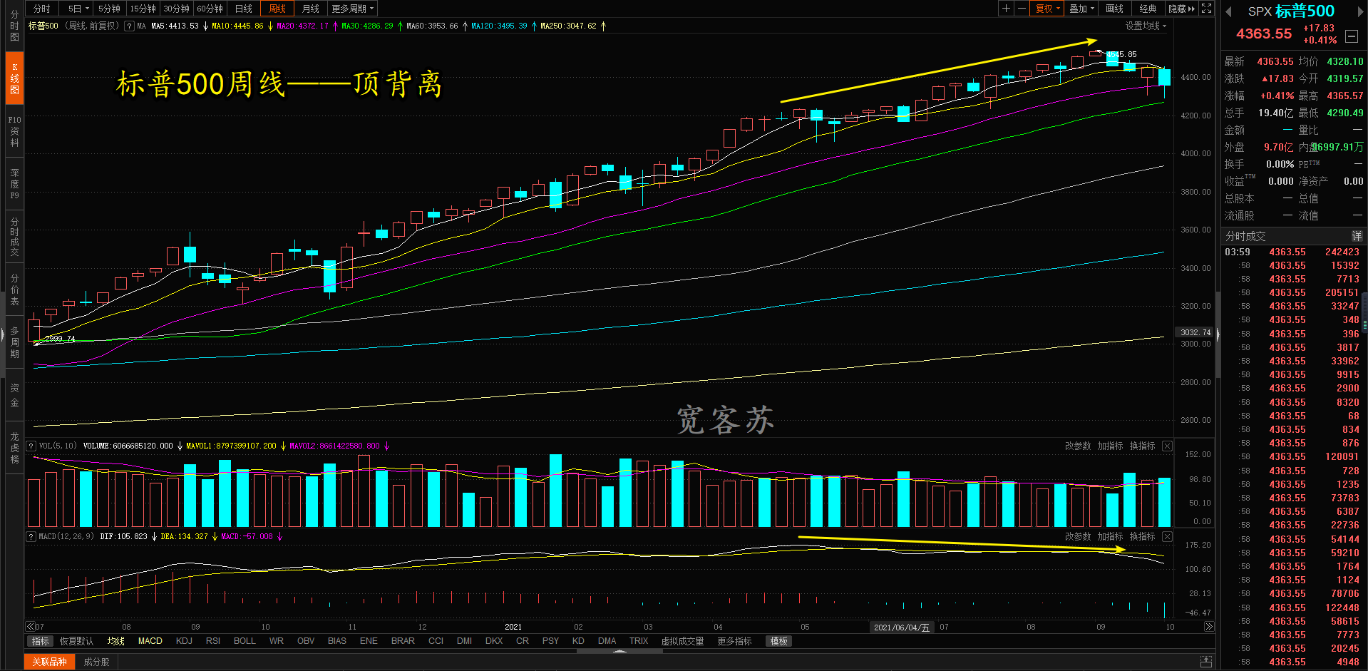
Task: Collapse the left sidebar with its edge arrow
Action: click(x=3, y=334)
